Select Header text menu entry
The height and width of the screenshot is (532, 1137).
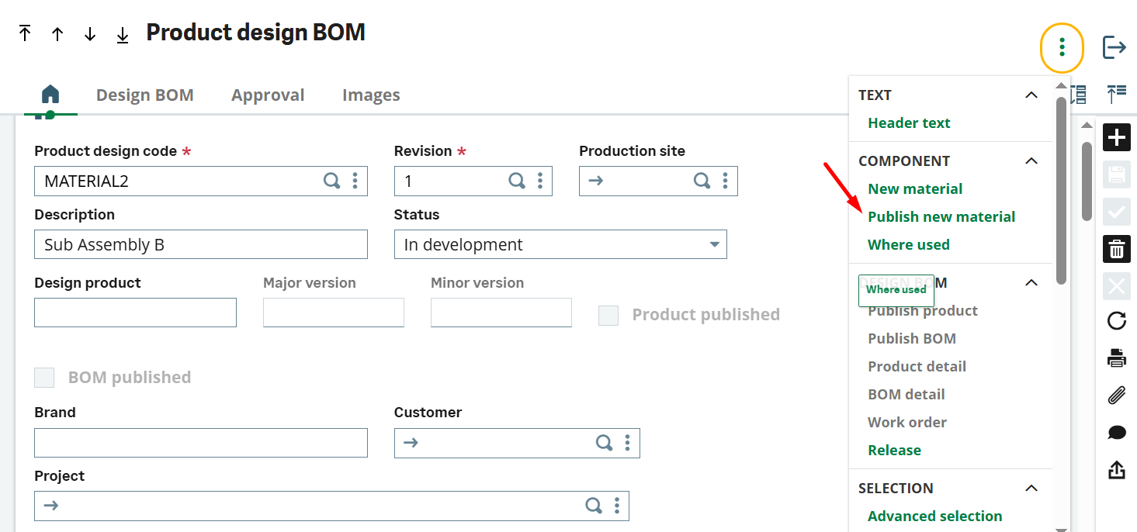click(909, 123)
